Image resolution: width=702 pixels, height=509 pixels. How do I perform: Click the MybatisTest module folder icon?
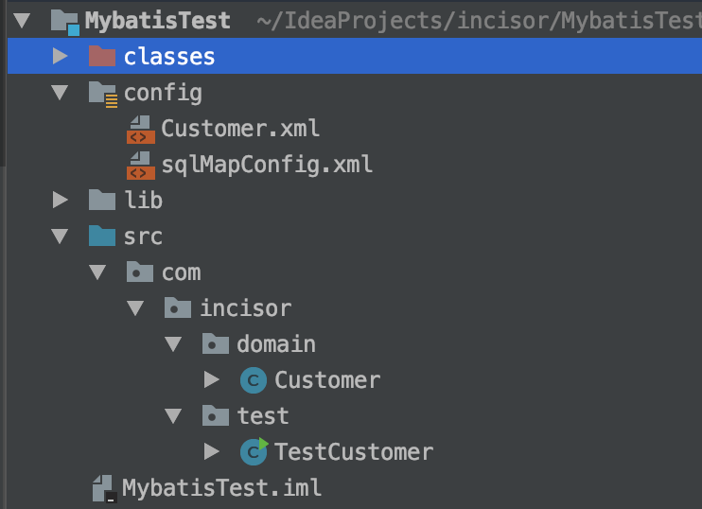point(64,21)
